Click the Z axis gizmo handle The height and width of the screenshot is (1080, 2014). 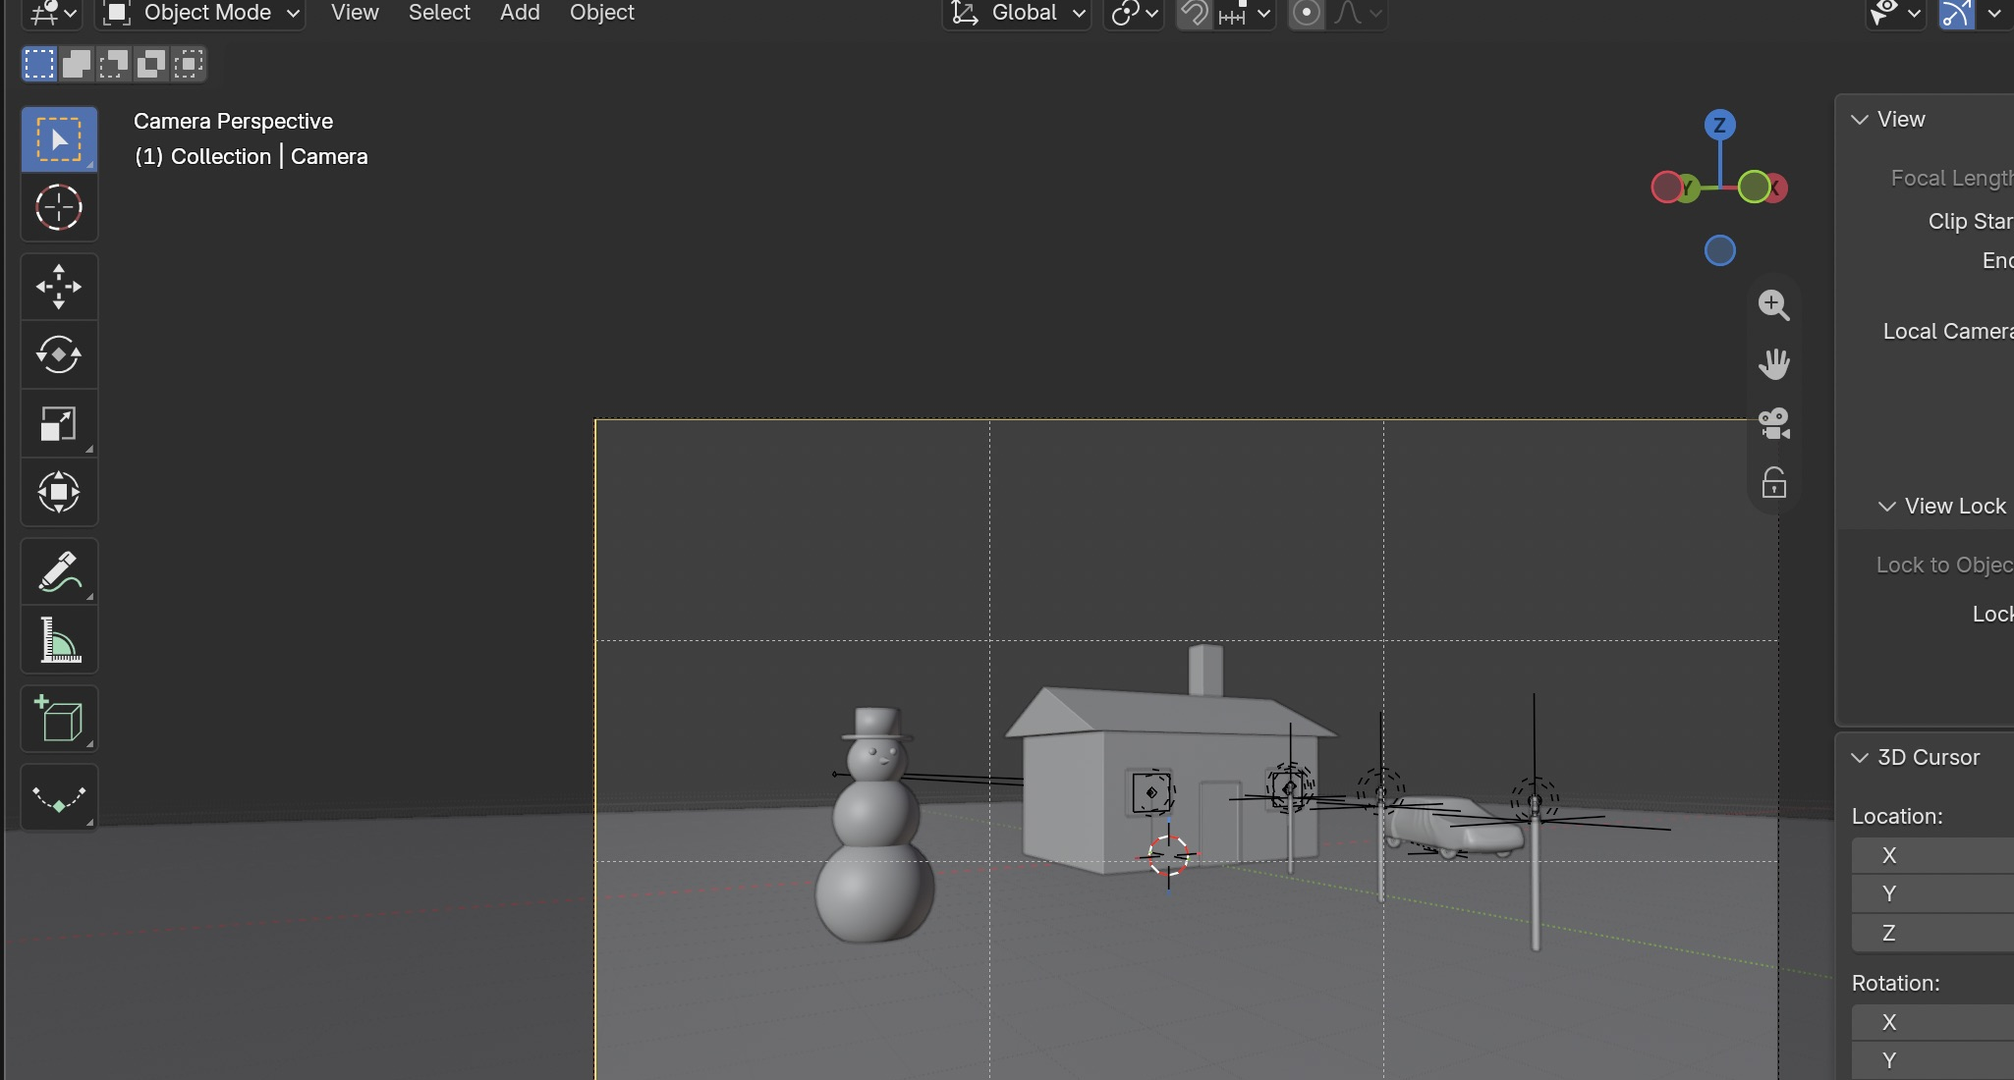click(x=1719, y=125)
